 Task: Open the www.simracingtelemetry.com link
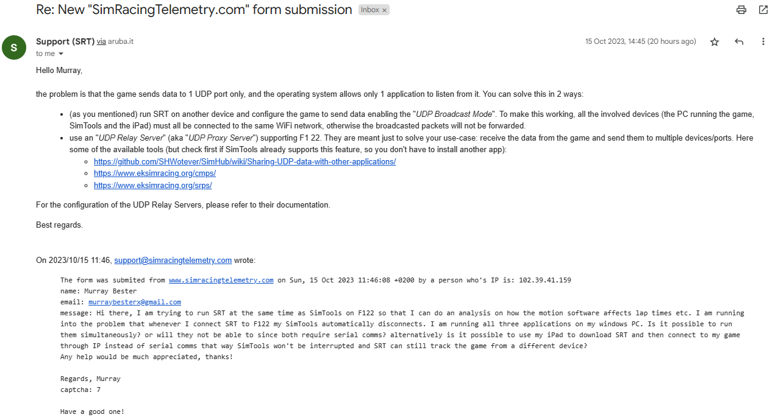click(x=221, y=280)
